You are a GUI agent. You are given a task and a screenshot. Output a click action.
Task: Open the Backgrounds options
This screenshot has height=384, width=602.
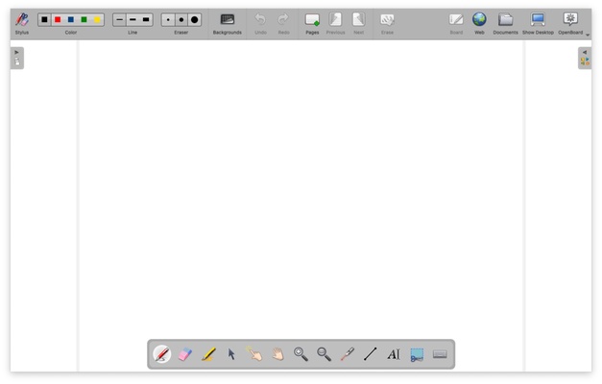[x=228, y=23]
